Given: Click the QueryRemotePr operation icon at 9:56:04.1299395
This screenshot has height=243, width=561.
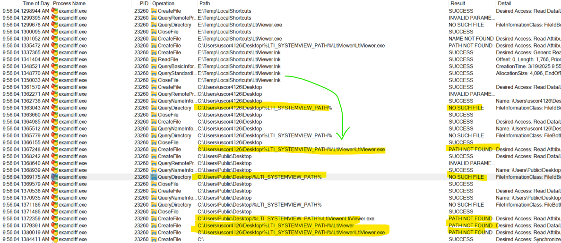Looking at the screenshot, I should (x=154, y=18).
